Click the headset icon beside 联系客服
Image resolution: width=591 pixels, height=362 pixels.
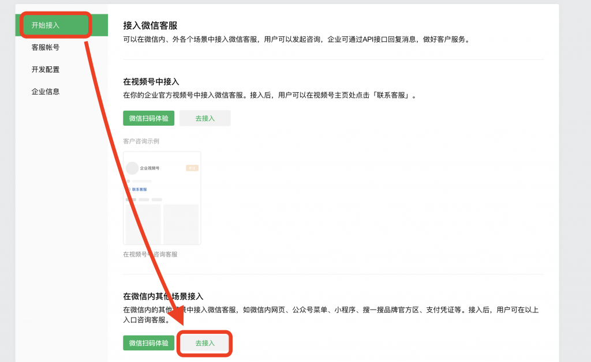pyautogui.click(x=128, y=190)
